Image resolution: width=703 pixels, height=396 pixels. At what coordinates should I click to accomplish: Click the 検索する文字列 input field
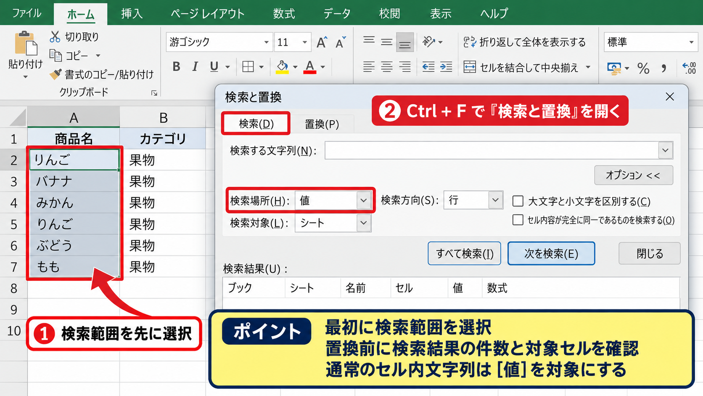(x=492, y=150)
